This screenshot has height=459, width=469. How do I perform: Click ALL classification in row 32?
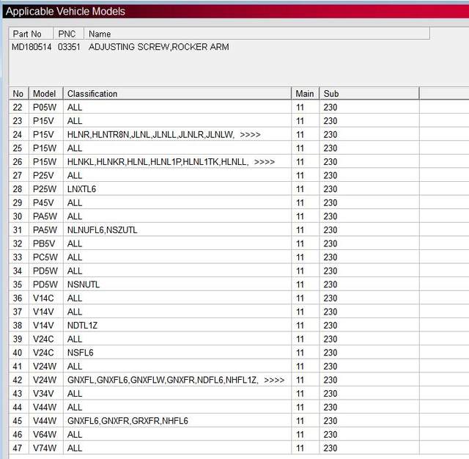pos(75,243)
